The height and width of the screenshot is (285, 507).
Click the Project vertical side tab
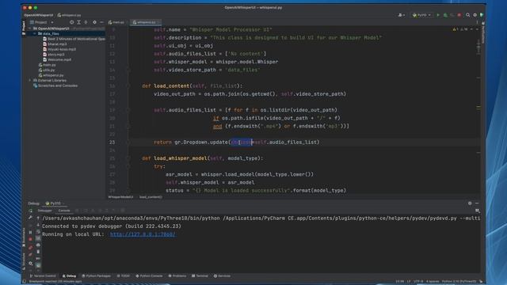click(24, 28)
